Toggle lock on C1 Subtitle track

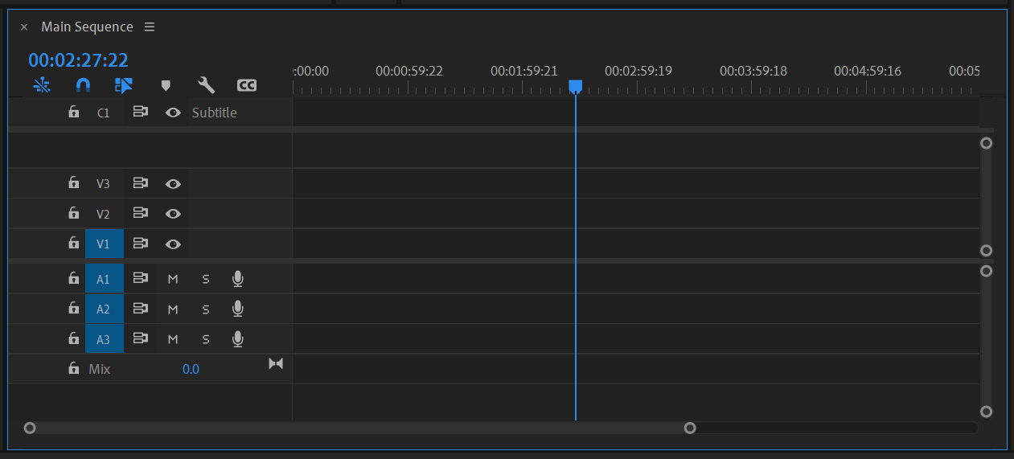[x=74, y=112]
